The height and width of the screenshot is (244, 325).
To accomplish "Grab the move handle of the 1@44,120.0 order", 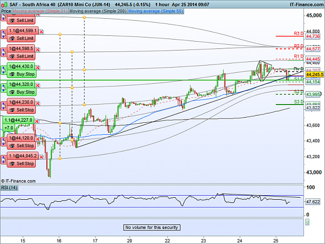I will [x=4, y=142].
